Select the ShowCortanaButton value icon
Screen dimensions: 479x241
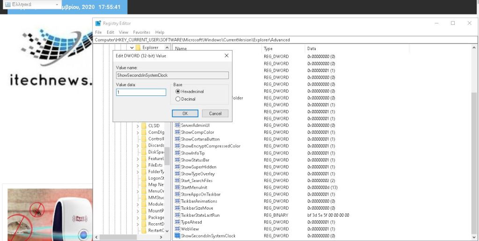(177, 139)
